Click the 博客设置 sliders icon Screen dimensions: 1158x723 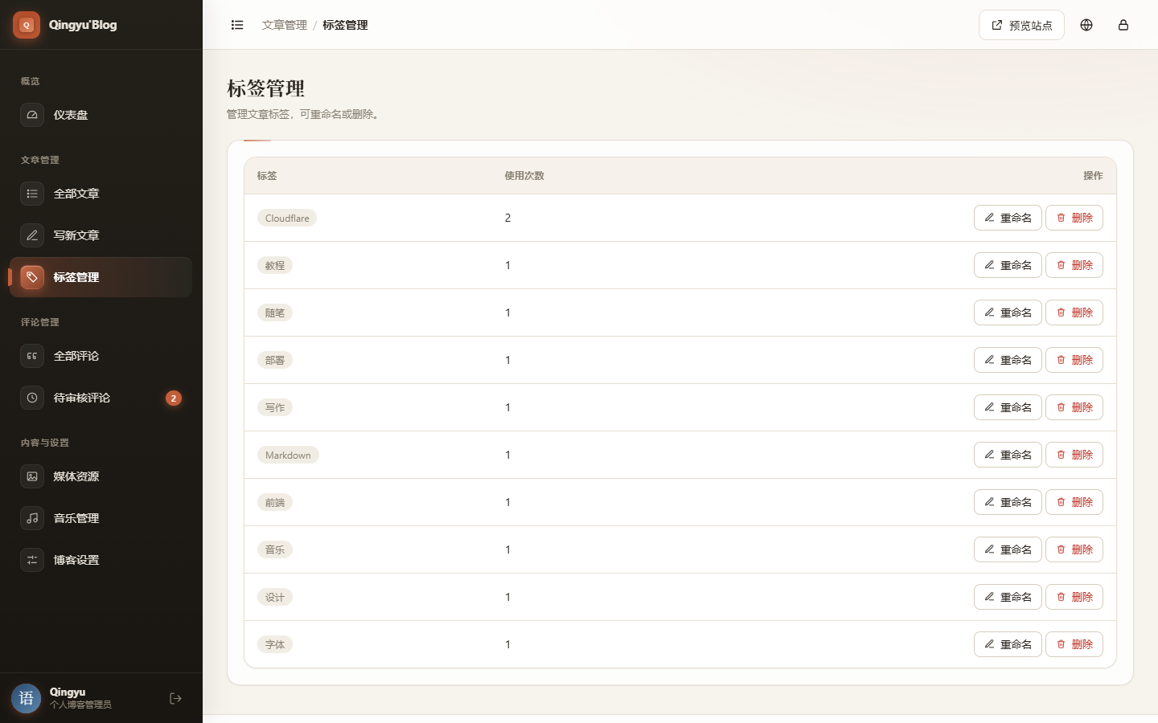tap(32, 560)
